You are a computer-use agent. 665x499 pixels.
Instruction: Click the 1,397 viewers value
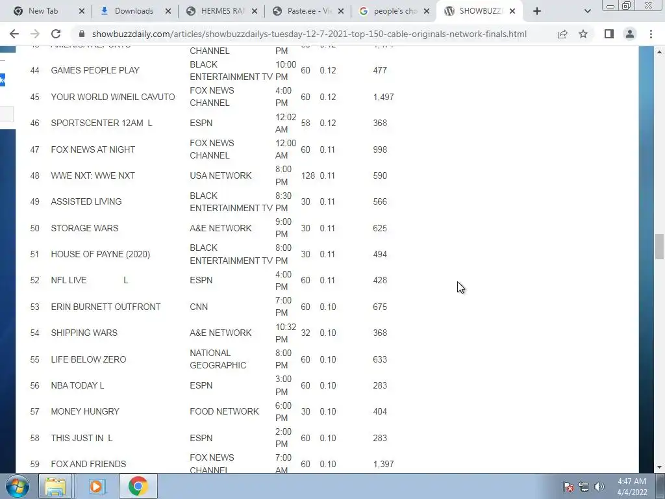coord(383,464)
